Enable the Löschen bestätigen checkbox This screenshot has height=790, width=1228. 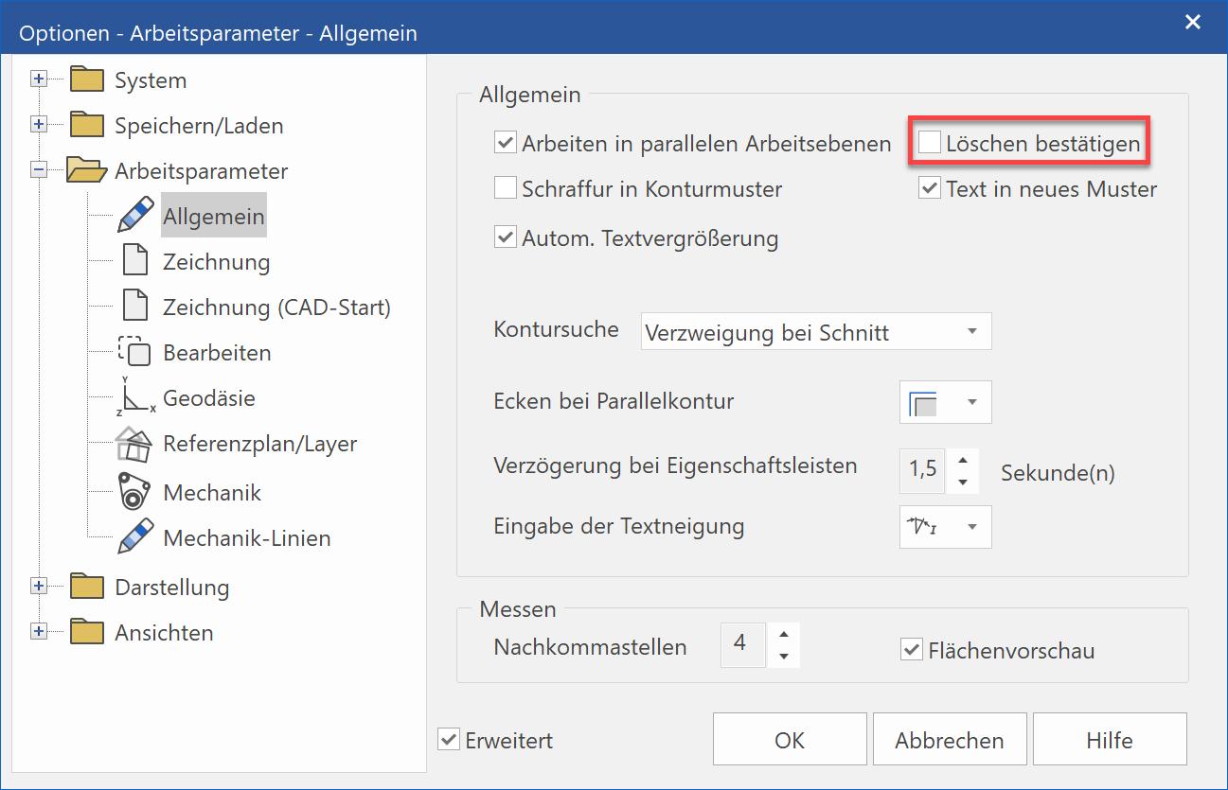[931, 144]
